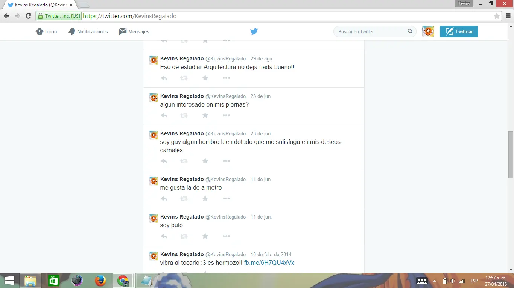This screenshot has width=514, height=288.
Task: Reply to the 'mis piernas' tweet
Action: coord(164,115)
